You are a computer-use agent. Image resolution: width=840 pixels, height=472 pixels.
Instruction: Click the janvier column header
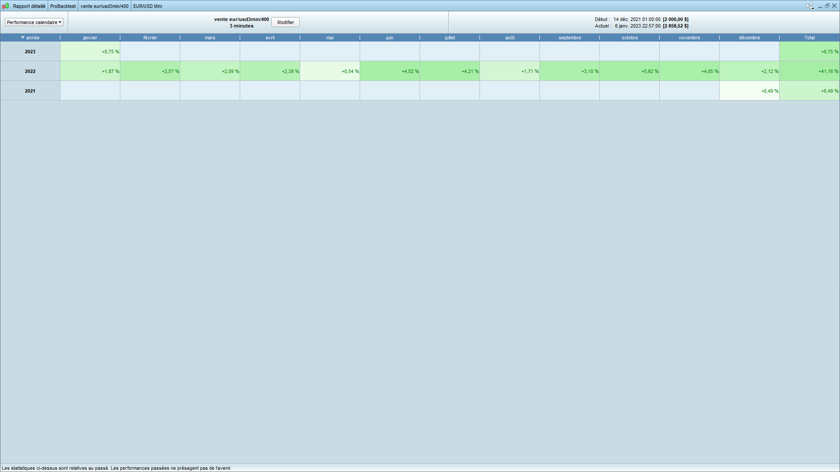coord(90,38)
